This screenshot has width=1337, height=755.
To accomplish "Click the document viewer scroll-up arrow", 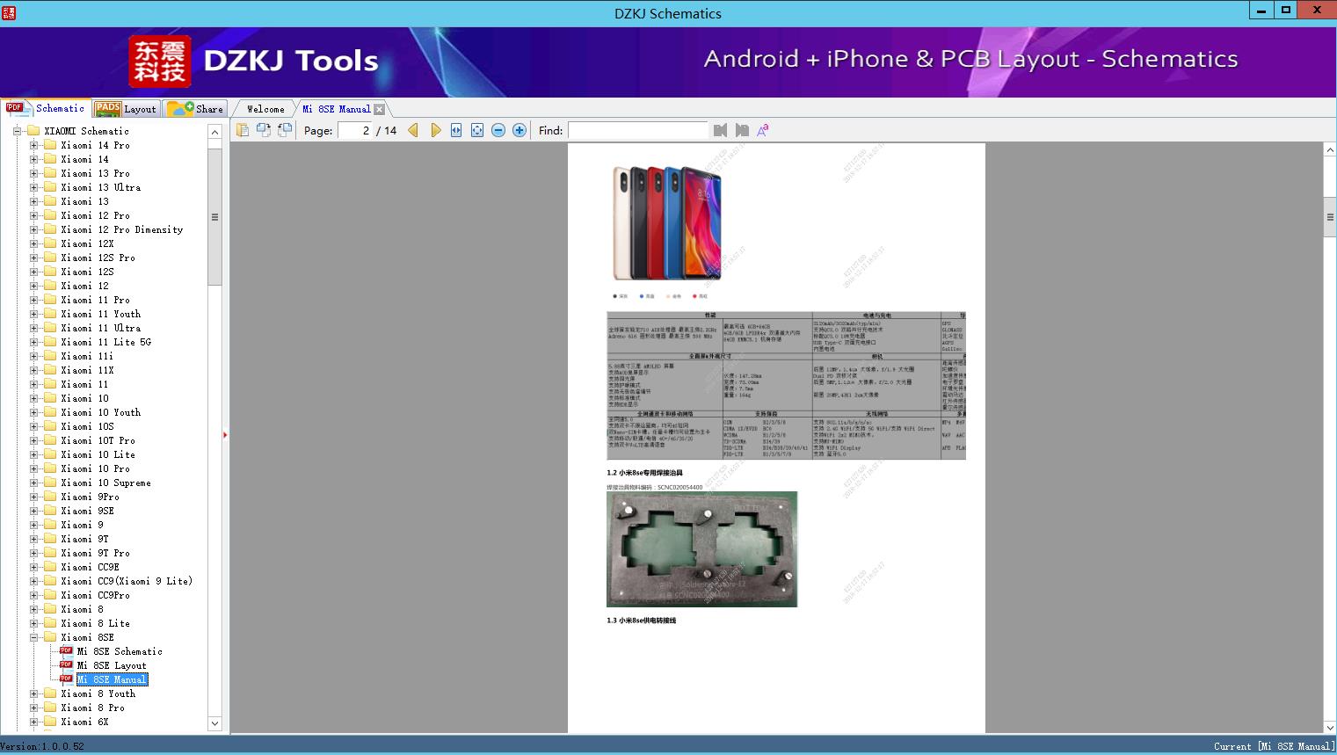I will coord(1330,149).
